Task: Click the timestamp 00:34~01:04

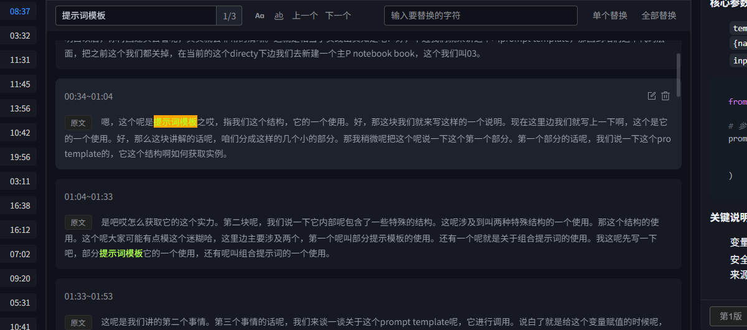Action: pos(88,97)
